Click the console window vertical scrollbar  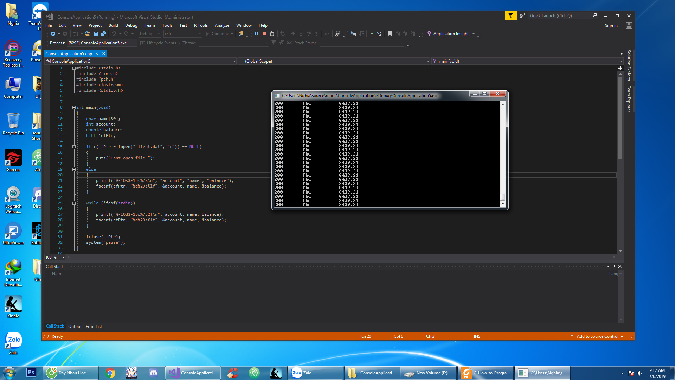503,155
